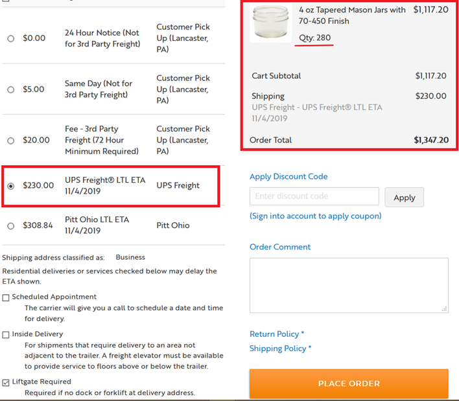This screenshot has width=459, height=401.
Task: Click the 4 oz Tapered Mason Jars product name
Action: click(x=352, y=16)
